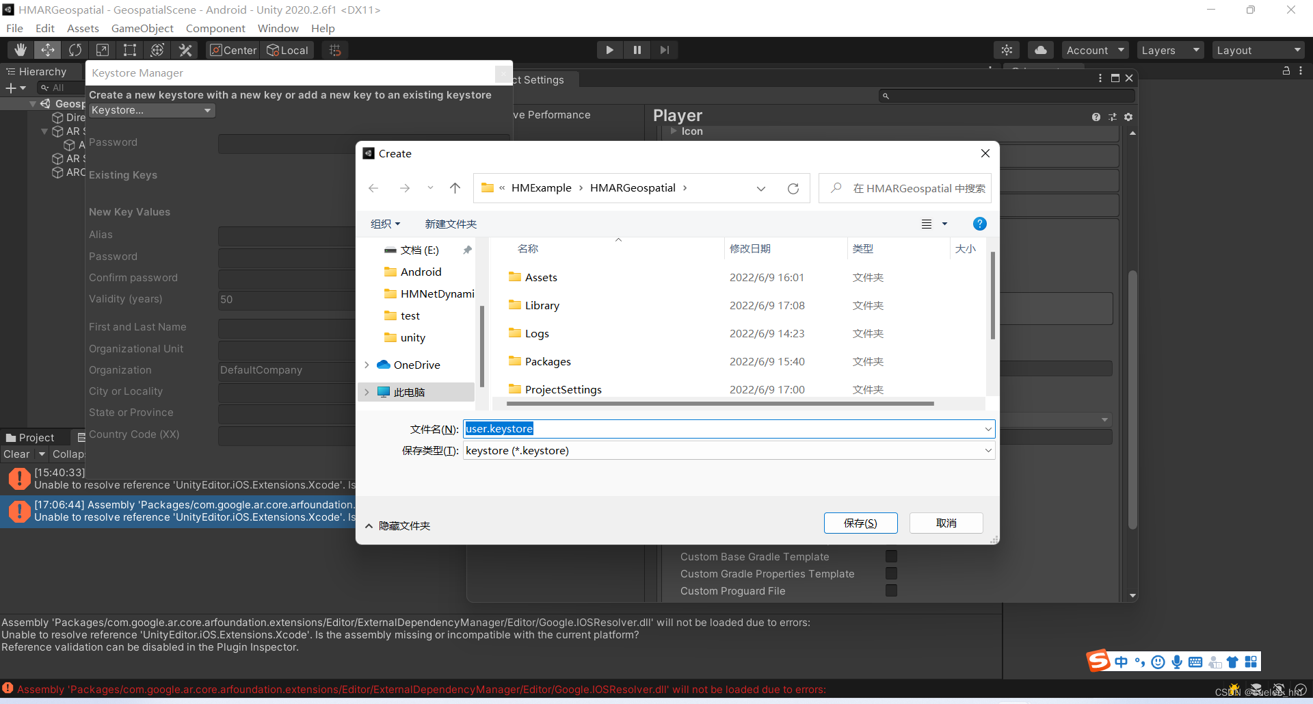Viewport: 1313px width, 704px height.
Task: Click 新建文件夹 new folder button
Action: tap(451, 224)
